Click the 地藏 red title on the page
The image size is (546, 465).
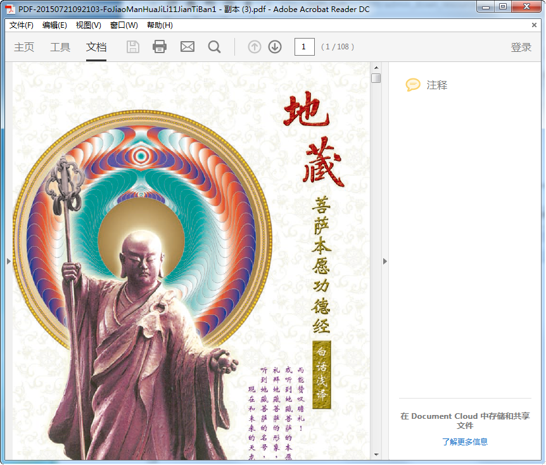pyautogui.click(x=314, y=139)
